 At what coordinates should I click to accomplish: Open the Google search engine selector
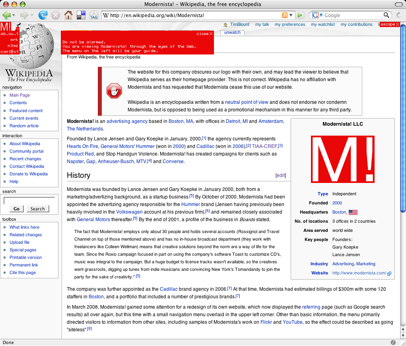[x=317, y=15]
